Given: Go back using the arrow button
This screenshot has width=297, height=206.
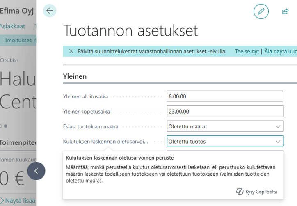Looking at the screenshot, I should (50, 11).
